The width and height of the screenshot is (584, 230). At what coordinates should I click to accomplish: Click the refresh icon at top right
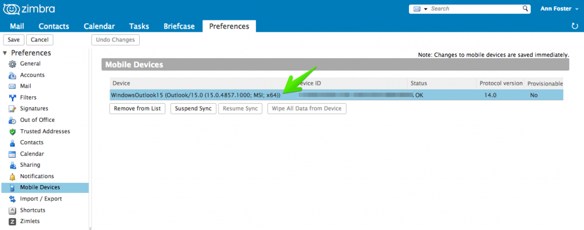pyautogui.click(x=575, y=26)
